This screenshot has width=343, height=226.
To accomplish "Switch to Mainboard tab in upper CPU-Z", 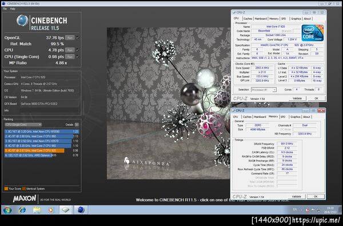I will tap(261, 19).
